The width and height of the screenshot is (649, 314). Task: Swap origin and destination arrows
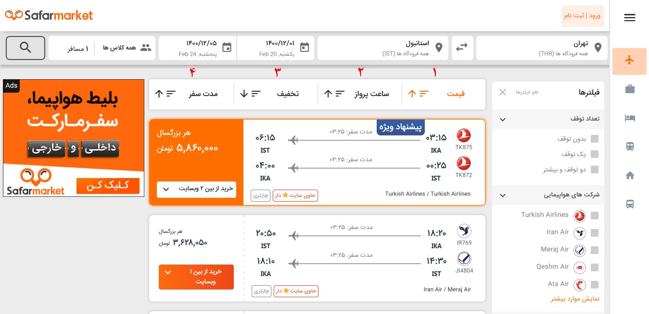462,48
